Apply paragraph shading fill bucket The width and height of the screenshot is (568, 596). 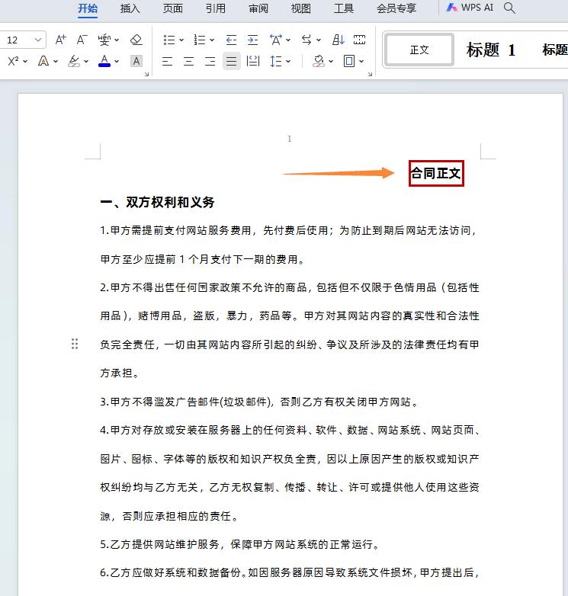click(319, 61)
